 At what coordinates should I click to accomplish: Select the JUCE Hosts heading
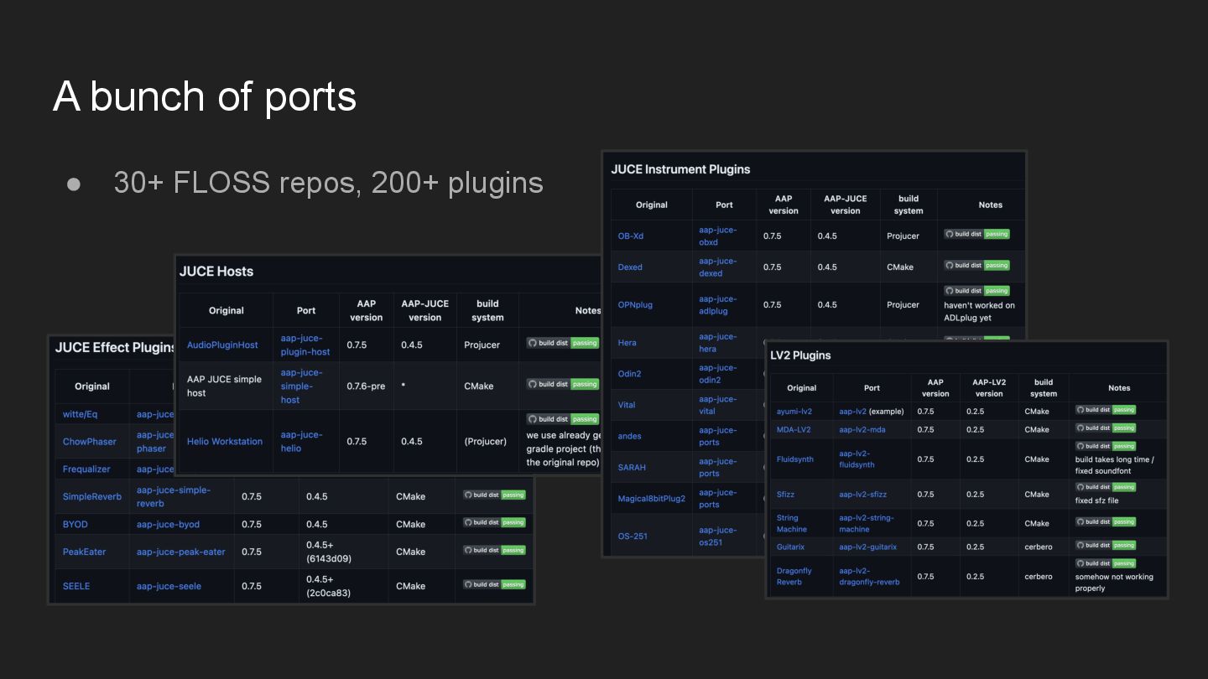(216, 271)
